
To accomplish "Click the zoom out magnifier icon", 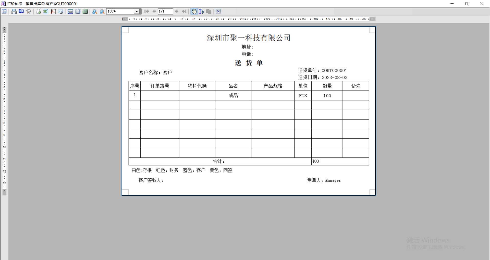I will [102, 11].
